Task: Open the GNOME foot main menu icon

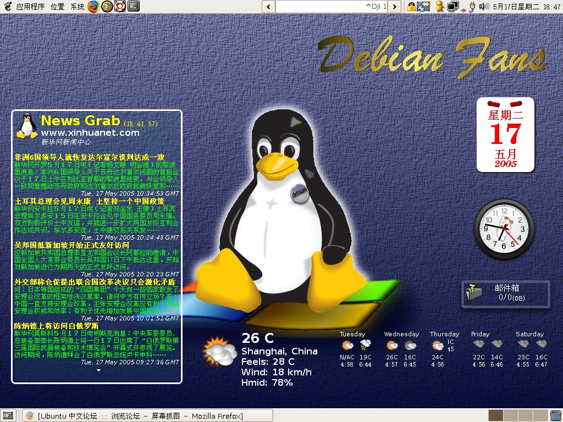Action: [8, 6]
